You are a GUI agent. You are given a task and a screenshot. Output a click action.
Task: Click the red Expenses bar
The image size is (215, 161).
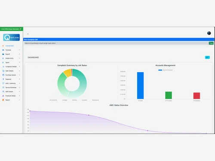[197, 96]
